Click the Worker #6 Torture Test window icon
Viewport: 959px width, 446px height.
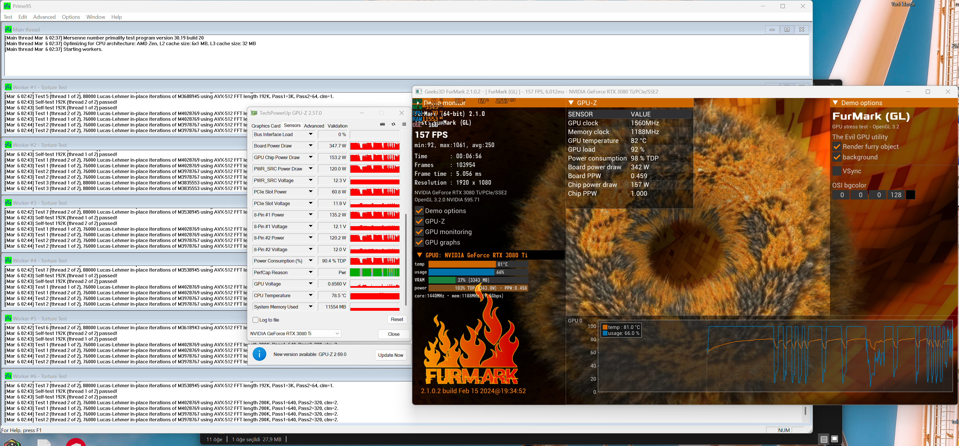[x=8, y=376]
